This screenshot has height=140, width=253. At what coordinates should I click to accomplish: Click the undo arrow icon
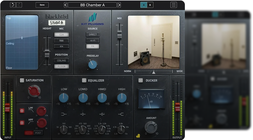coord(13,5)
